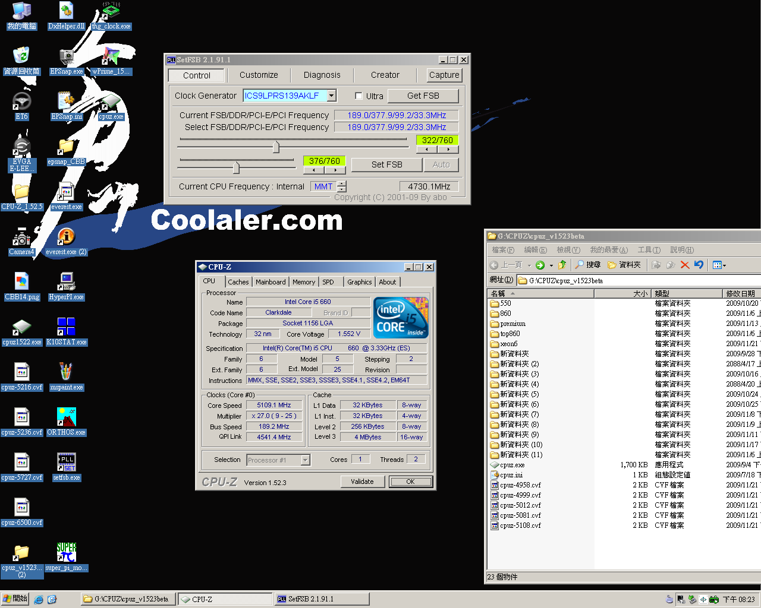Select the ORTHOS.exe desktop icon
The image size is (761, 608).
point(67,422)
